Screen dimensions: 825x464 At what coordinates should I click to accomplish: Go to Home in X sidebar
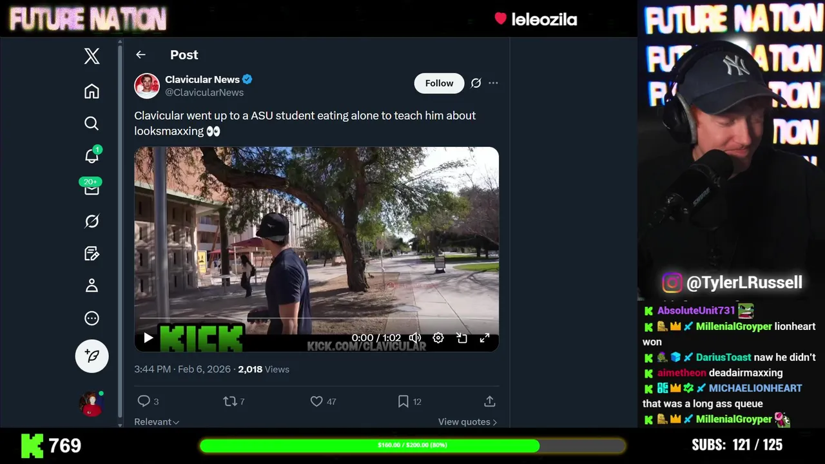click(92, 91)
